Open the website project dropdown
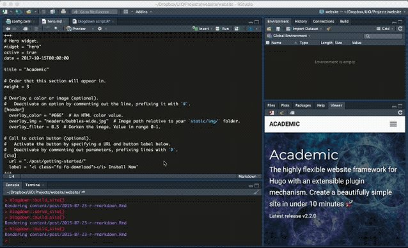This screenshot has height=248, width=408. click(x=362, y=12)
